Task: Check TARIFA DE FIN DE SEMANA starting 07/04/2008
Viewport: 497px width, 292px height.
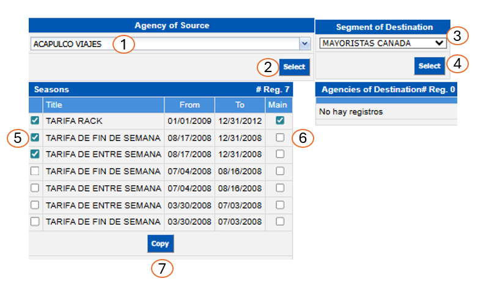Action: click(35, 171)
